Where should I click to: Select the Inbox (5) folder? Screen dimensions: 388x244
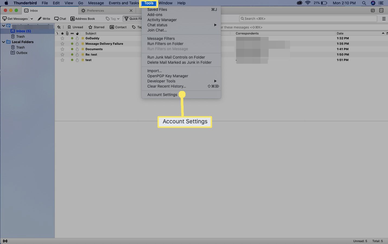tap(24, 31)
